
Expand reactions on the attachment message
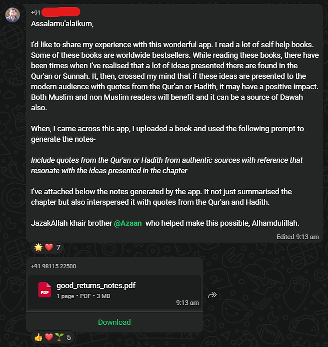(x=52, y=337)
